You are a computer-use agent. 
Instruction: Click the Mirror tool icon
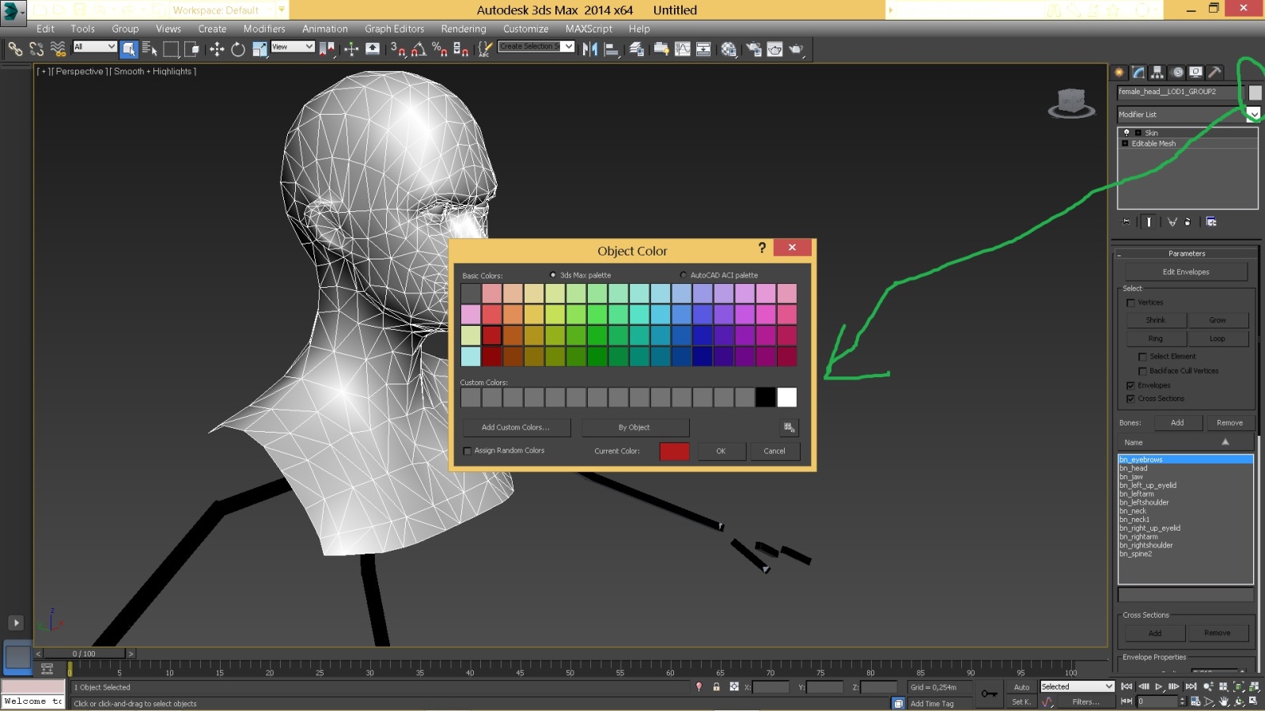(x=590, y=49)
